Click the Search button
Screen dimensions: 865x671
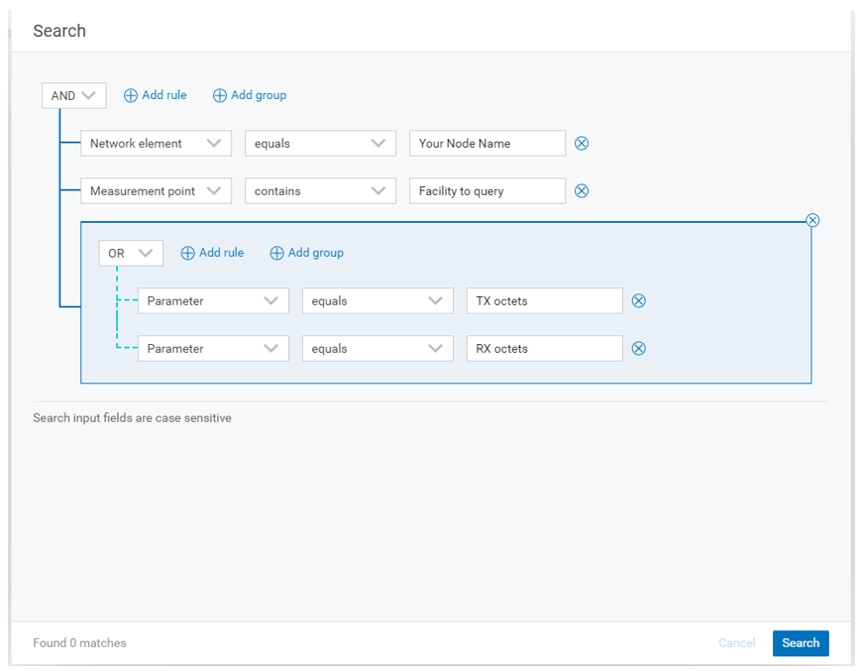coord(800,643)
